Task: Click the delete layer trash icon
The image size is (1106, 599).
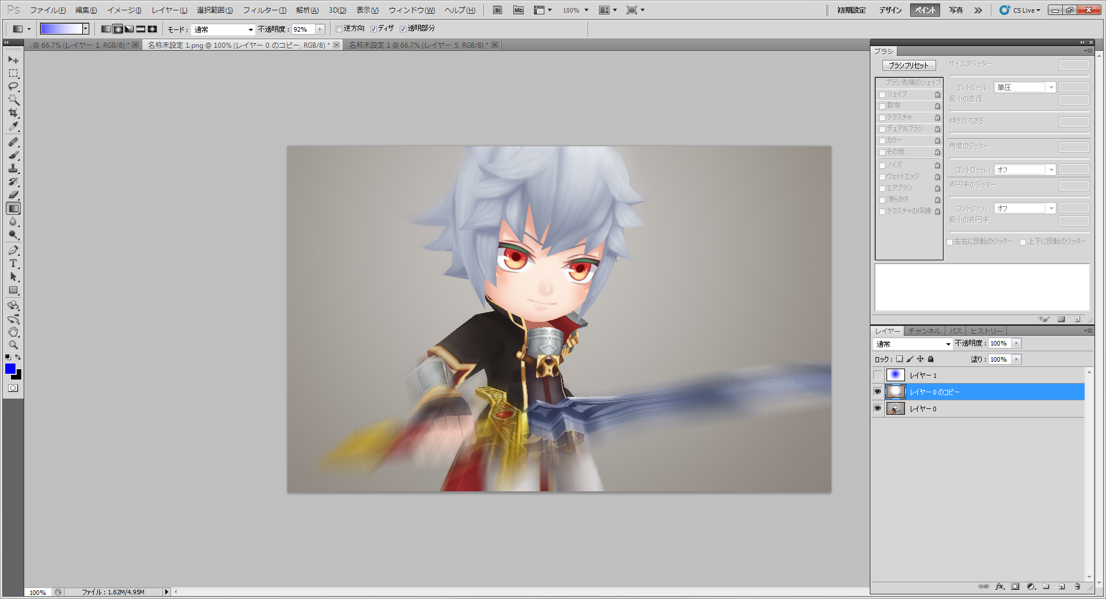Action: tap(1077, 587)
